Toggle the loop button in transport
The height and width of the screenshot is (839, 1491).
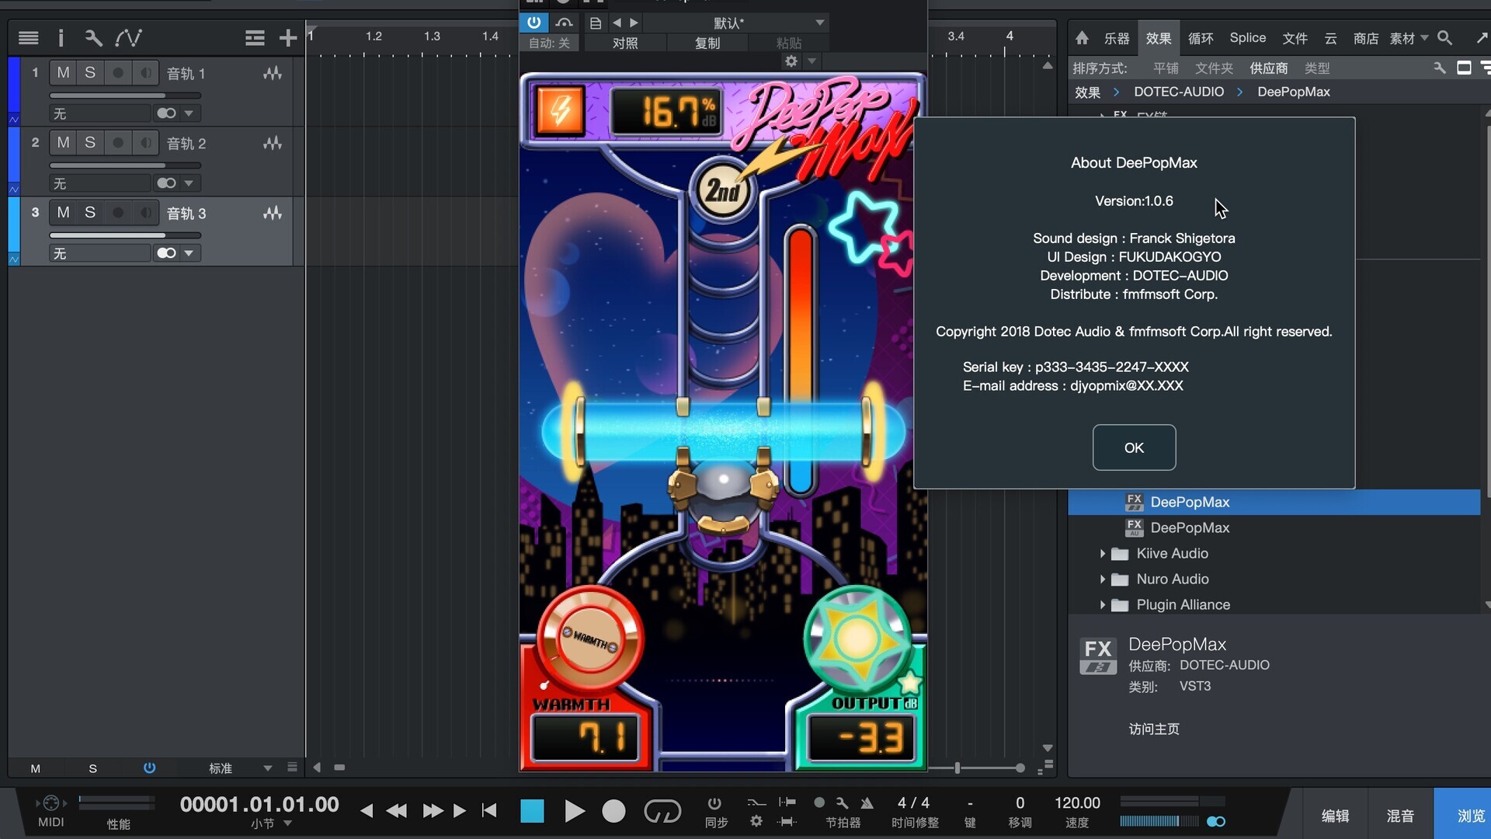coord(662,811)
